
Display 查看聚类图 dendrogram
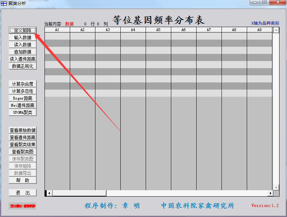pos(23,152)
